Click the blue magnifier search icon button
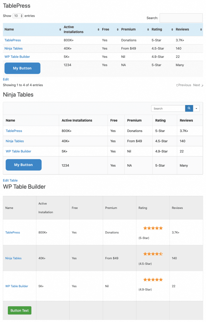Screen dimensions: 206x322 click(x=189, y=108)
